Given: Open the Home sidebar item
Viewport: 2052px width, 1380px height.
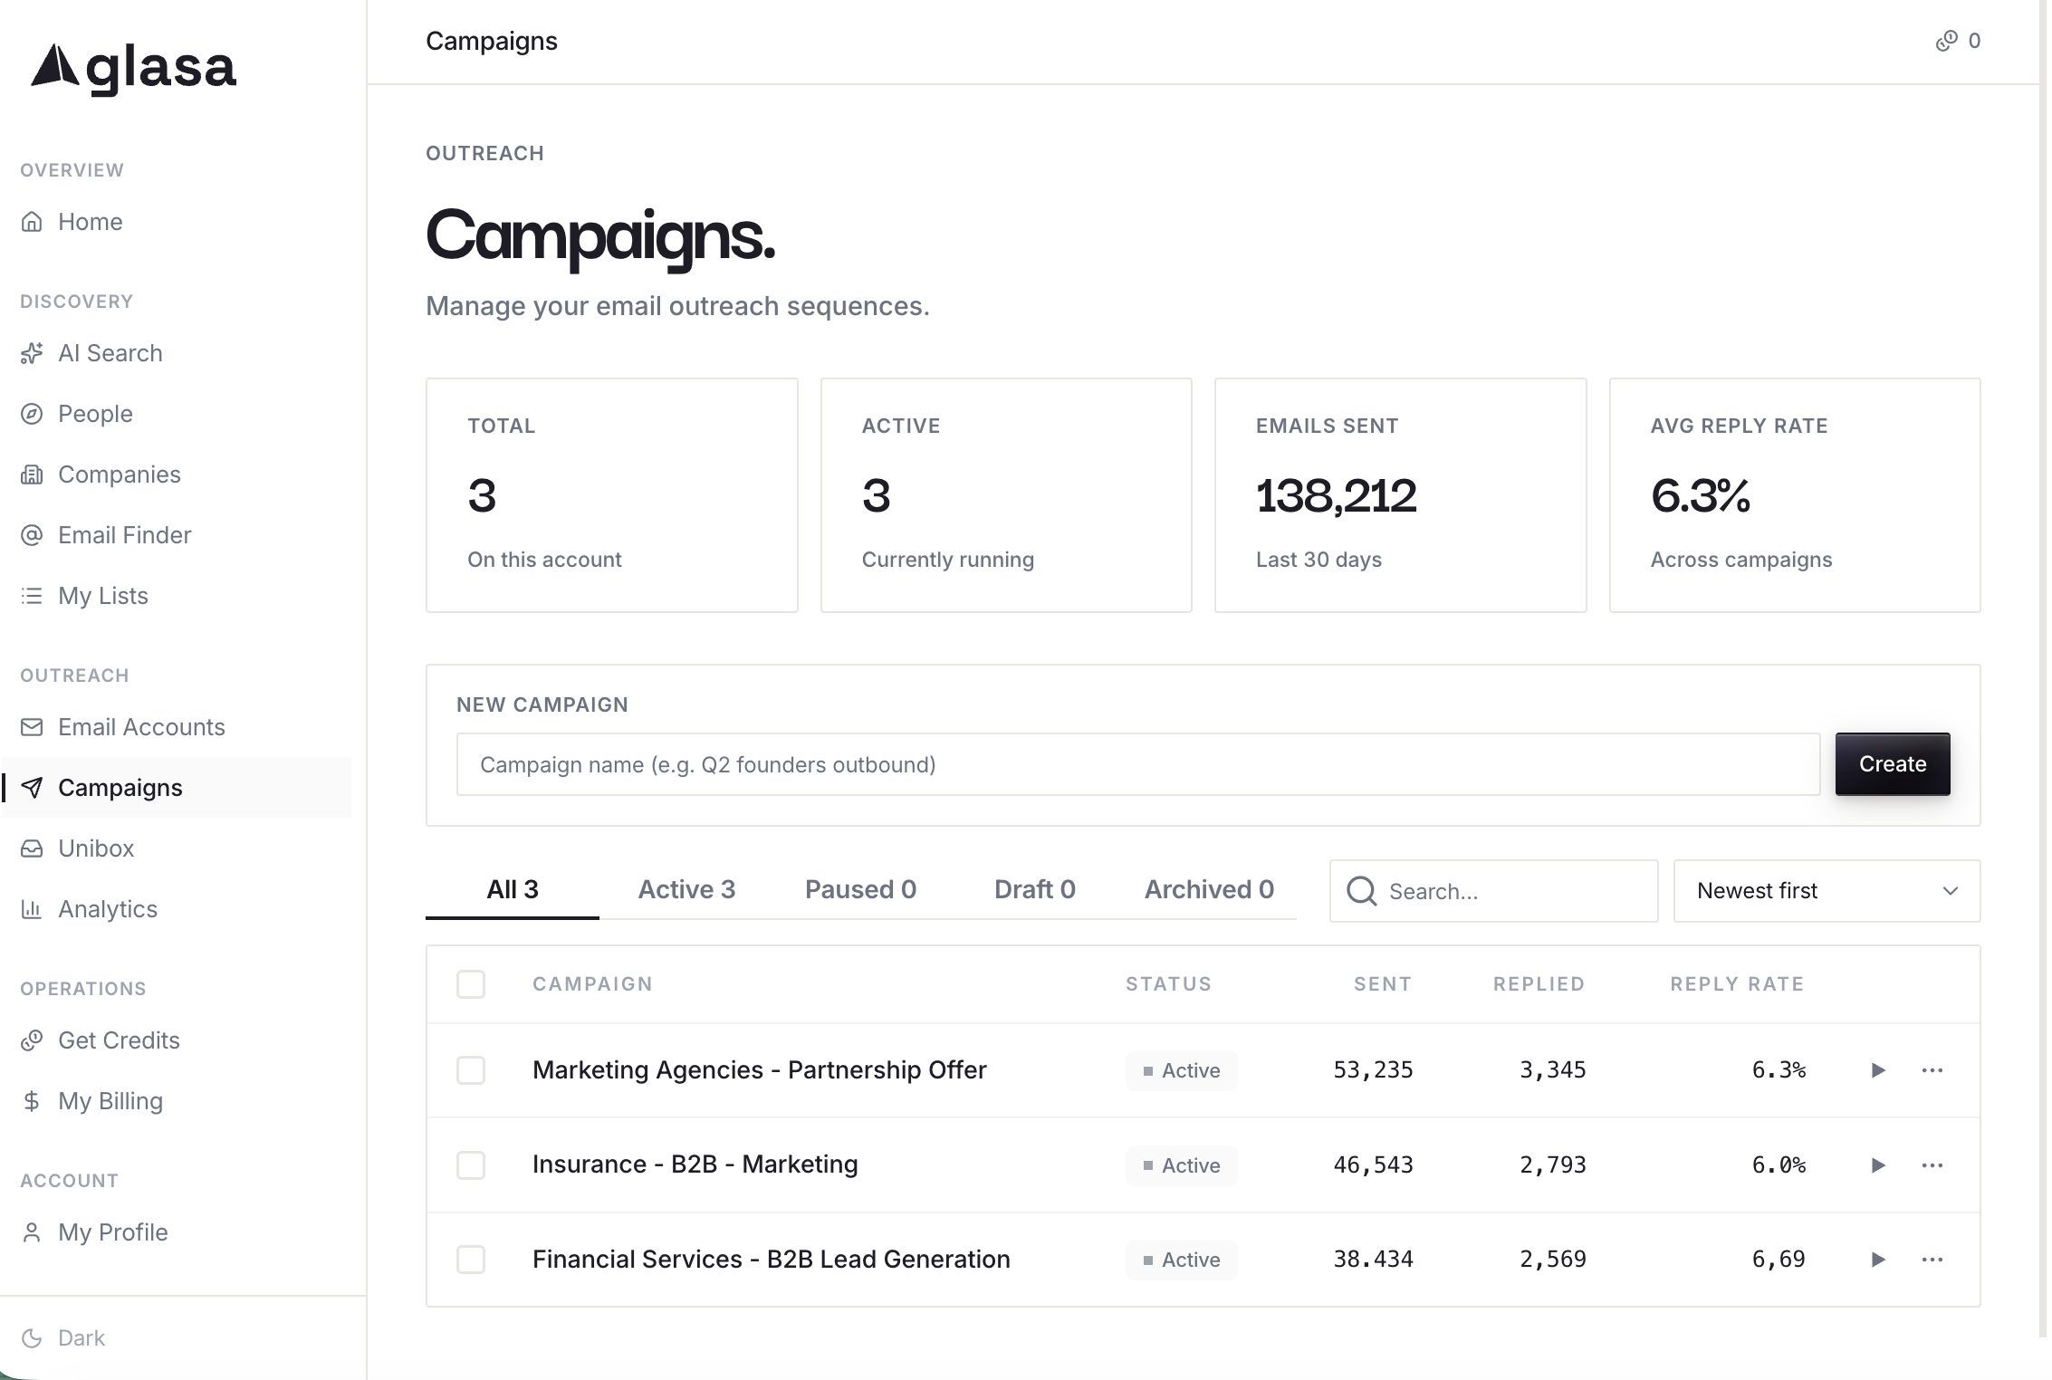Looking at the screenshot, I should pos(176,222).
